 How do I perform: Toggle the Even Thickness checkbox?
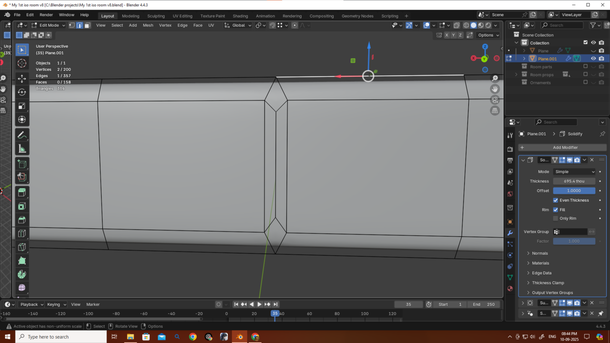pos(556,200)
